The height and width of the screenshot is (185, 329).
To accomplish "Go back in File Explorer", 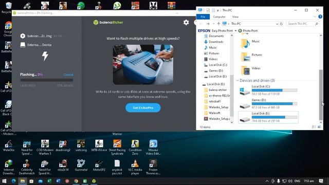I will [x=201, y=24].
